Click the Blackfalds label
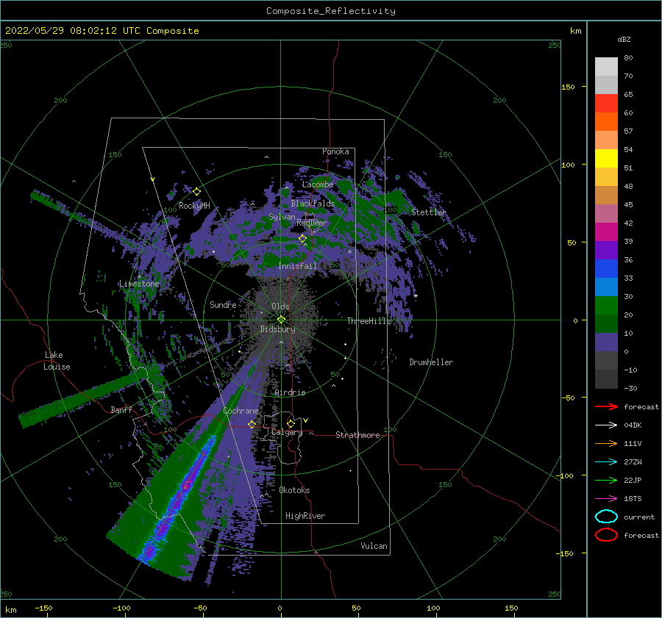Screen dimensions: 662x618 313,204
